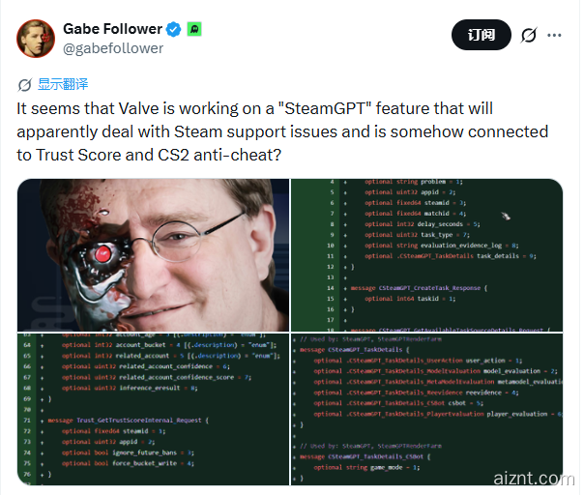Open the Gabe Follower display name

pyautogui.click(x=112, y=29)
